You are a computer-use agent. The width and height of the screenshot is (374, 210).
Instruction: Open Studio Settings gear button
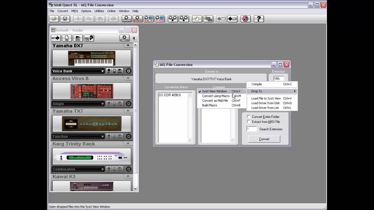click(x=124, y=38)
